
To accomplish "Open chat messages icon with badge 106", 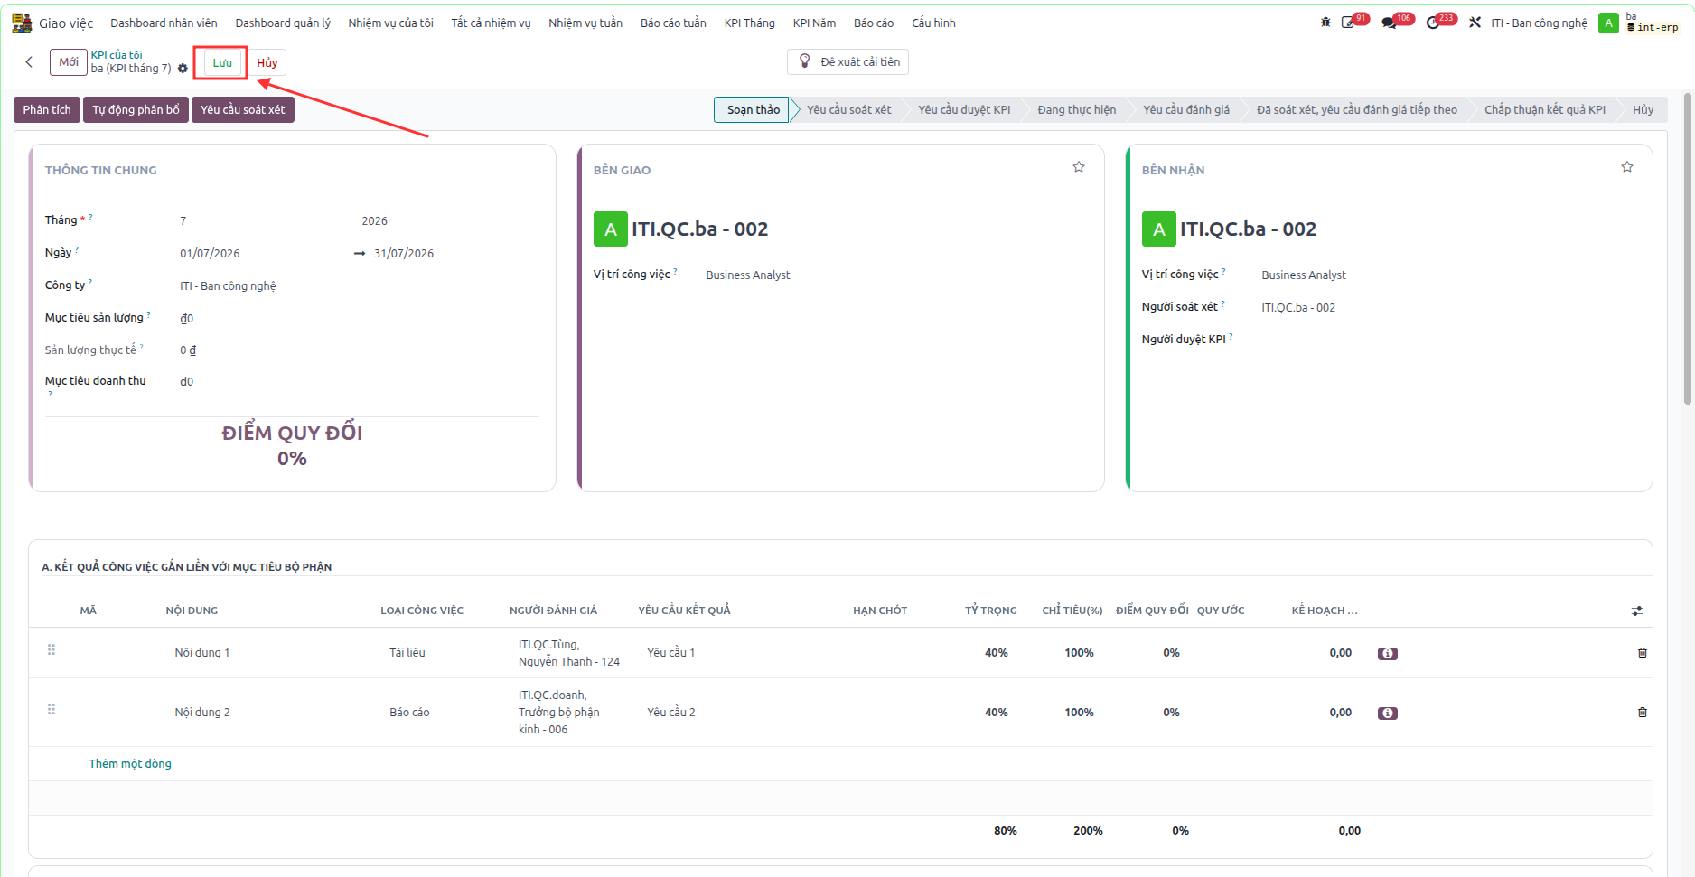I will [1390, 23].
